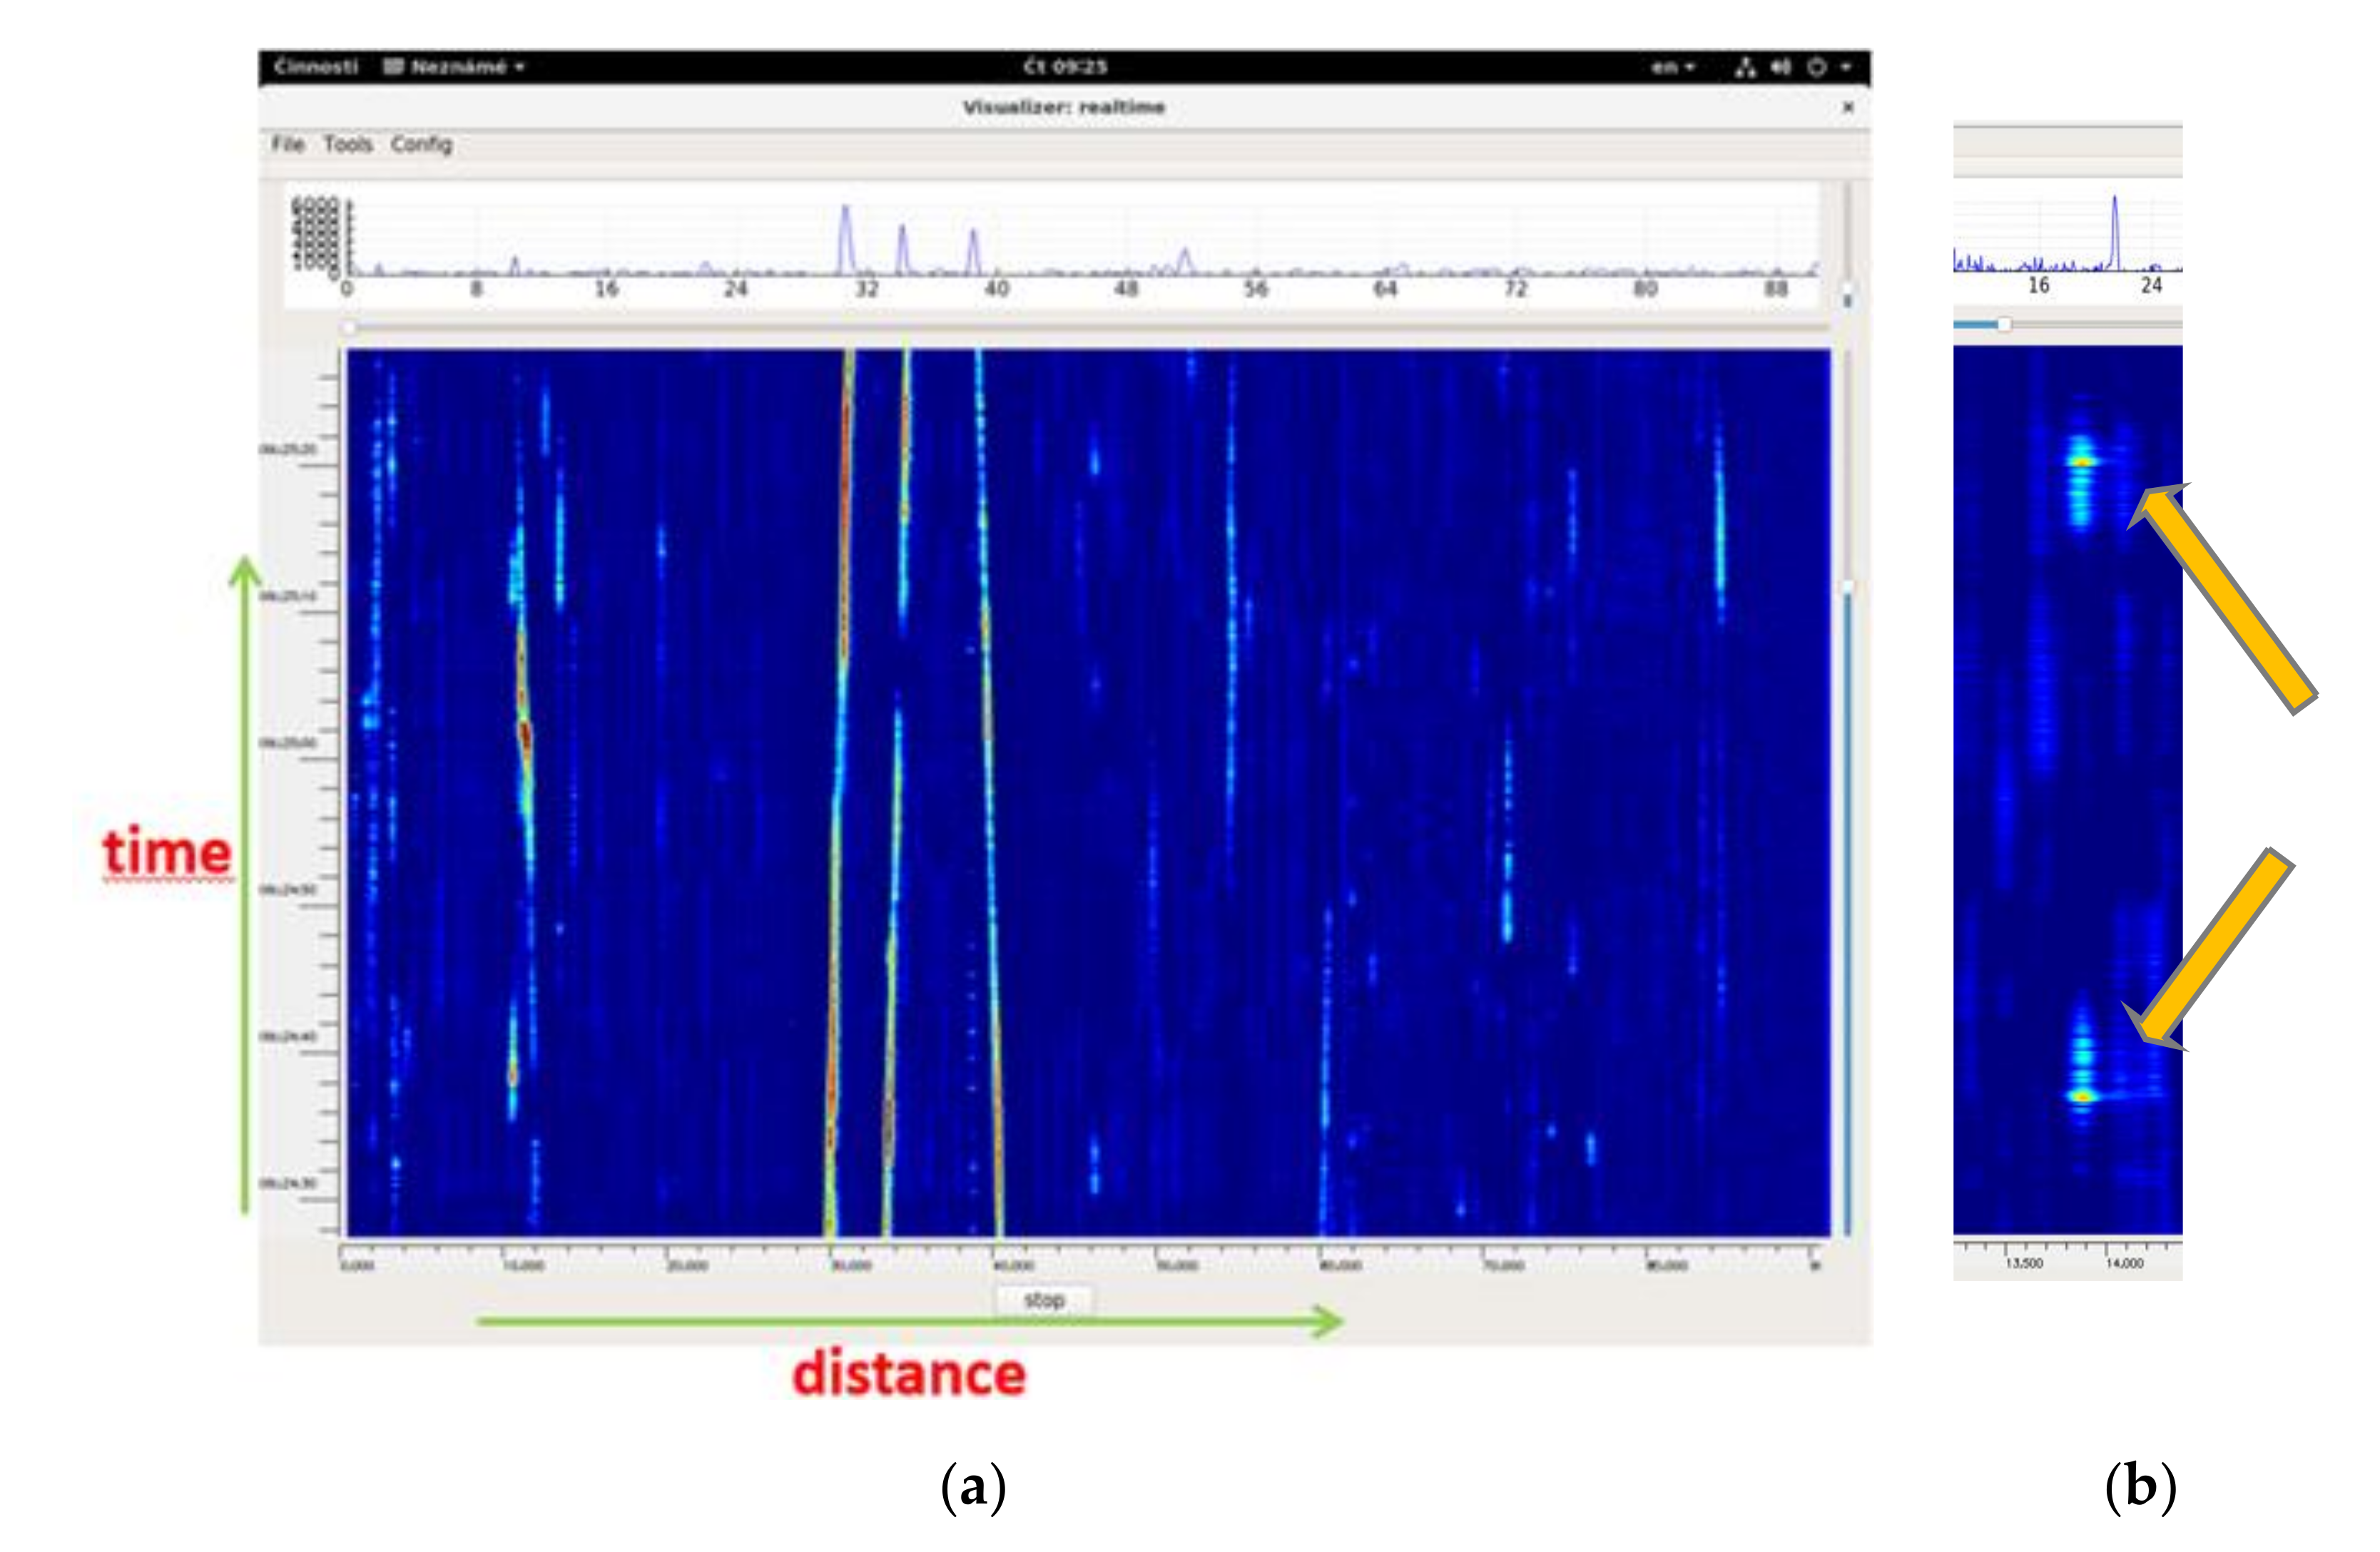Click vertical slider handle right of waterfall plot

pos(1847,587)
